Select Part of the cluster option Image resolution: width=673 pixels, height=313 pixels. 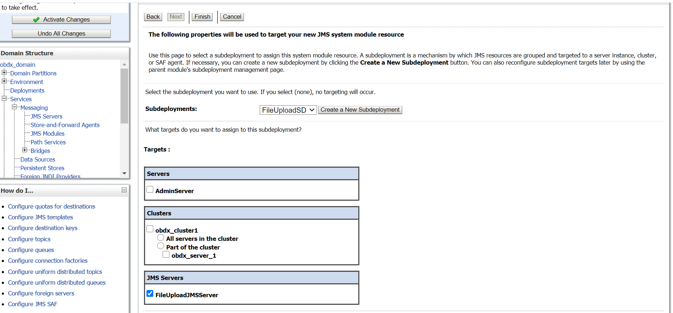[161, 246]
